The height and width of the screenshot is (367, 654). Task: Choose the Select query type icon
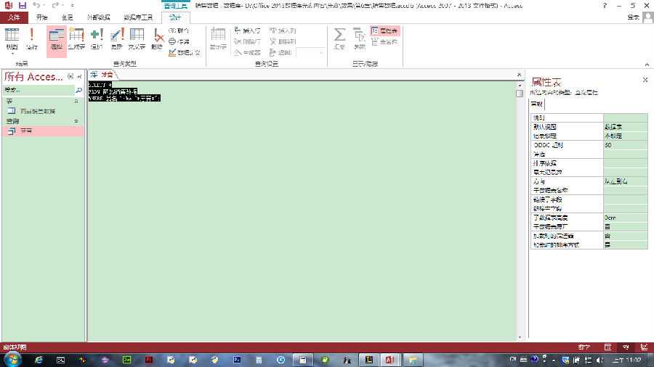pyautogui.click(x=57, y=38)
